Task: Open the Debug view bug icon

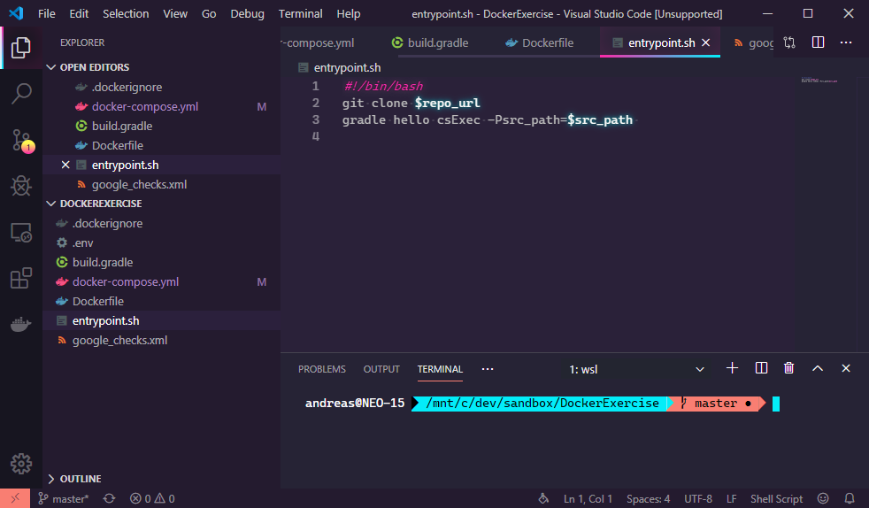Action: point(21,186)
